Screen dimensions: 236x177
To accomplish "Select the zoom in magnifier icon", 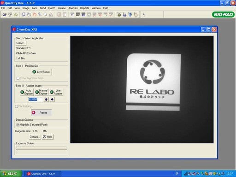I will tap(40, 15).
